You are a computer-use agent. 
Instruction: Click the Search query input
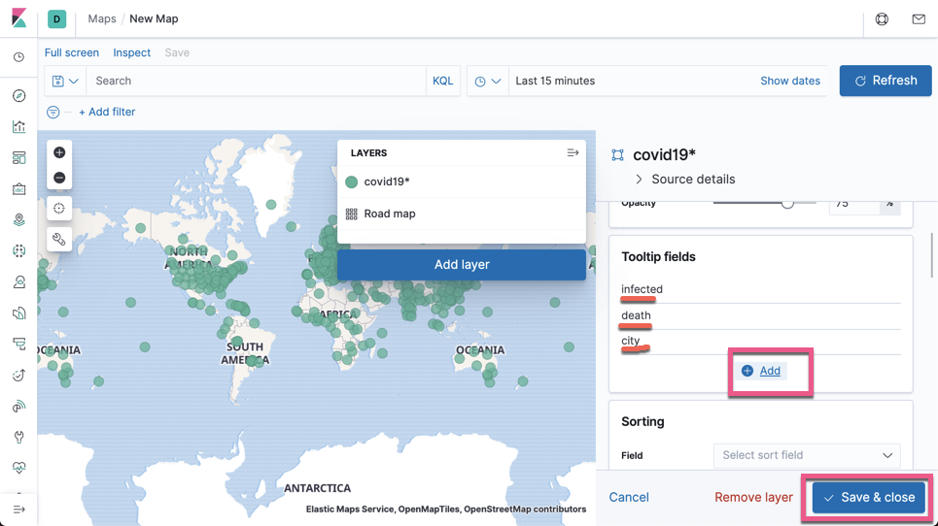tap(256, 82)
